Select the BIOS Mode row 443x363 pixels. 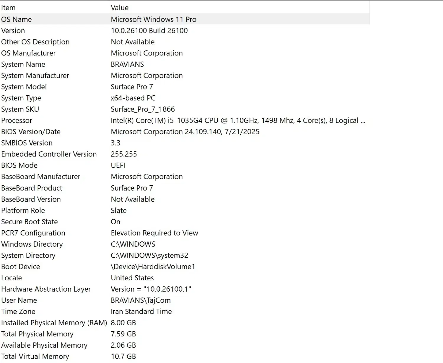click(19, 165)
